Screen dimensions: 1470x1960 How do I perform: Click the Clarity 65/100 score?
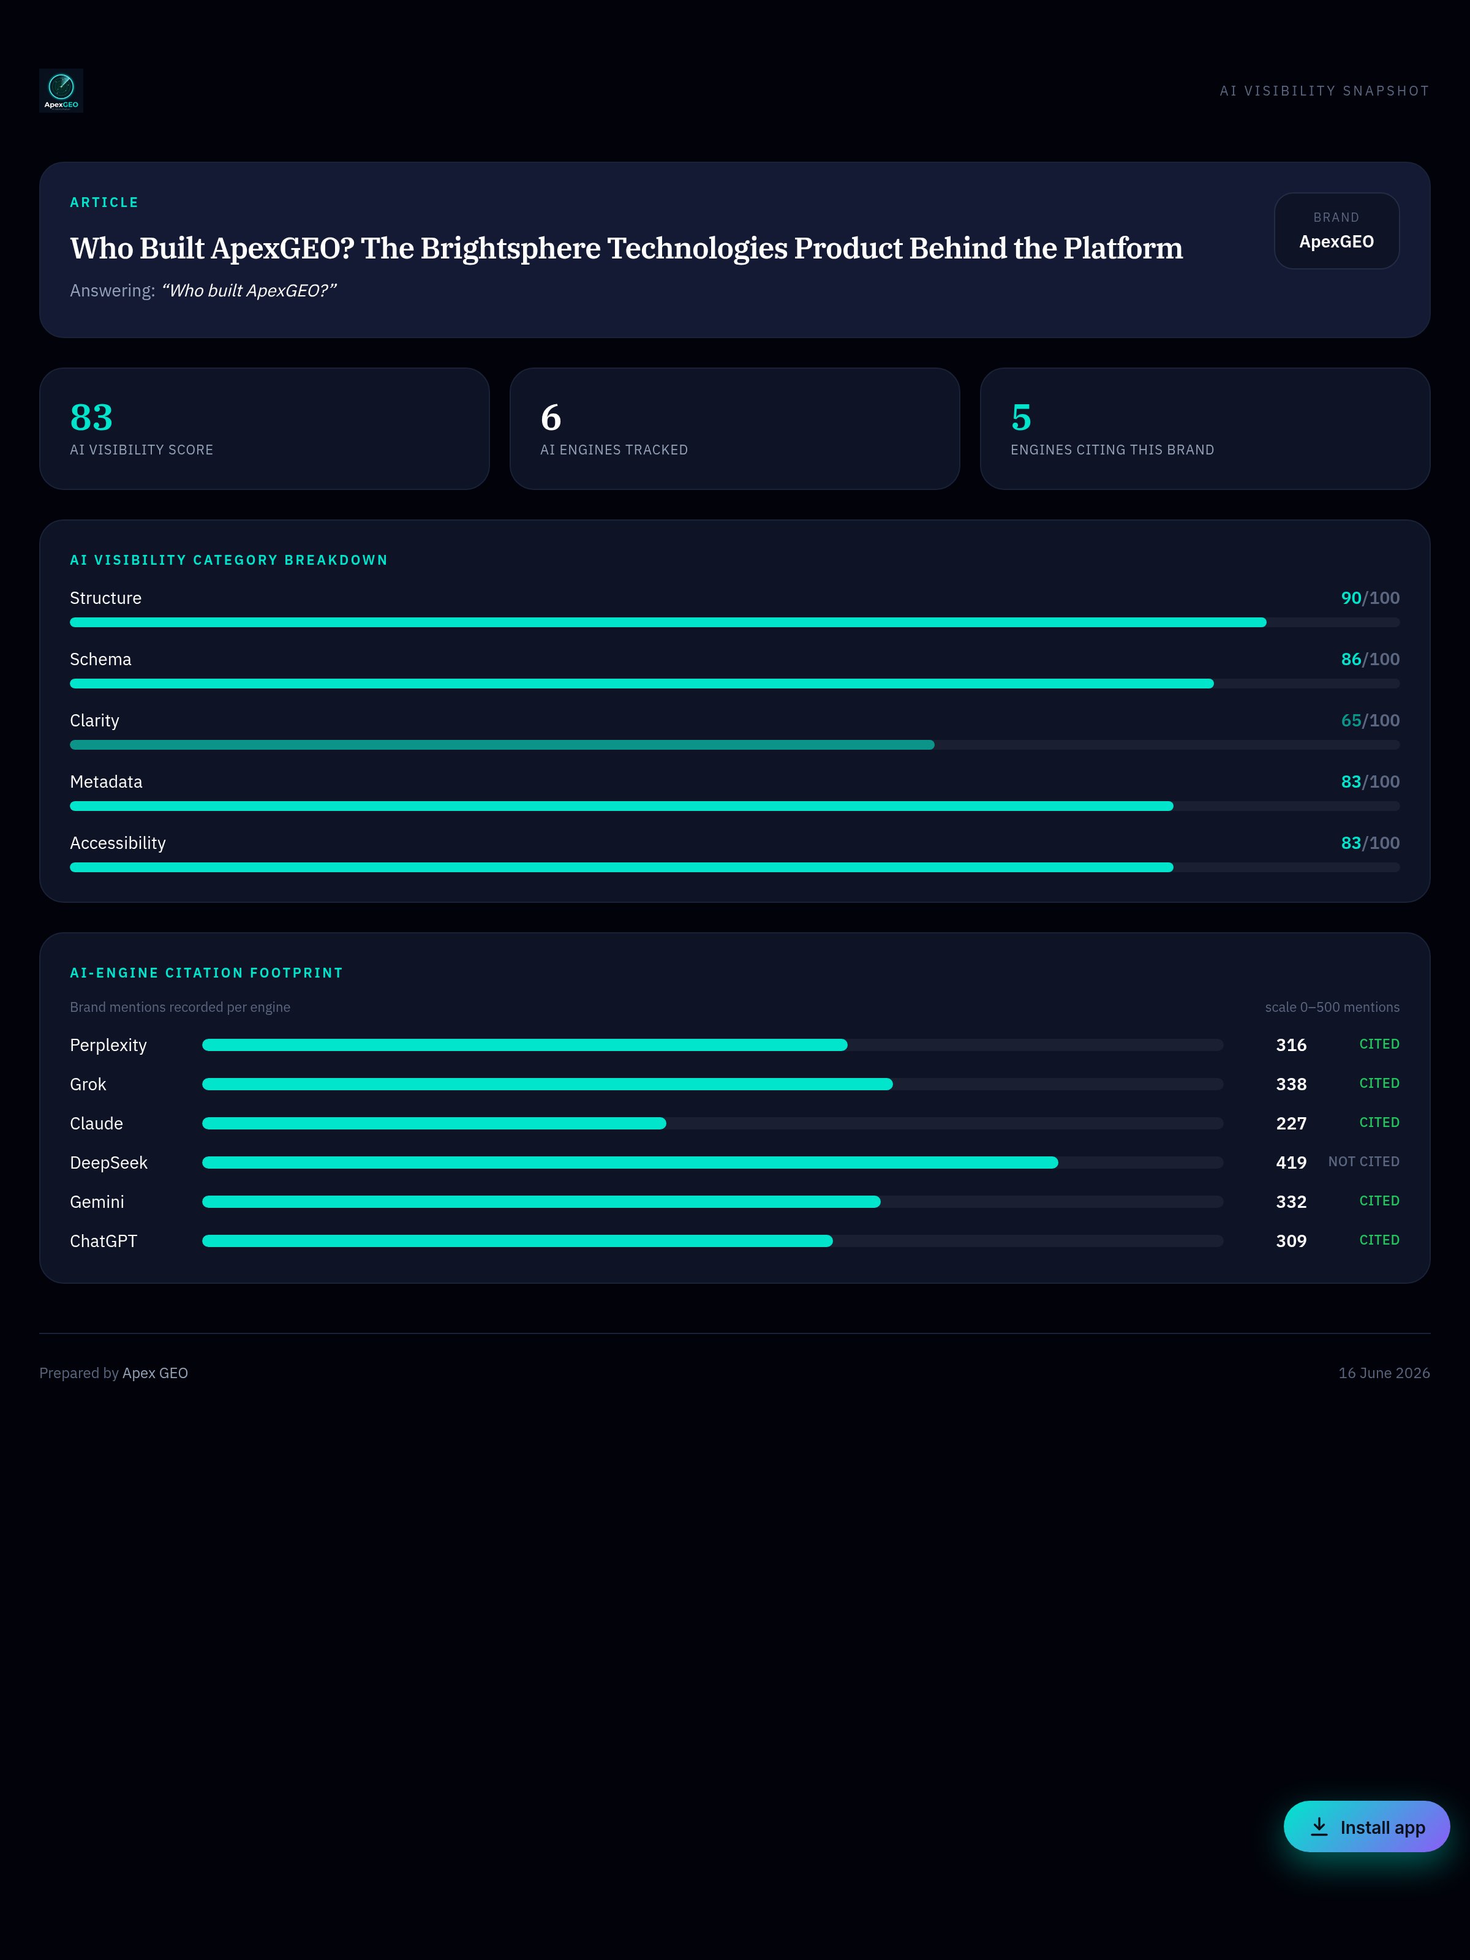pos(1370,720)
